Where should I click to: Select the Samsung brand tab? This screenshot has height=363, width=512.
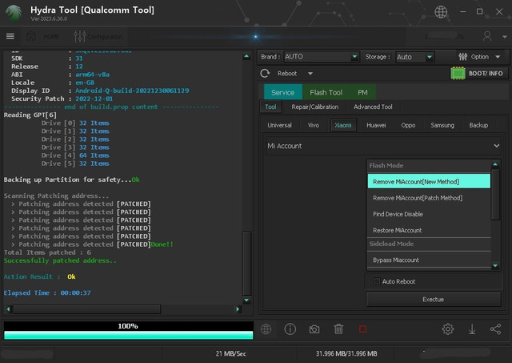pos(442,125)
